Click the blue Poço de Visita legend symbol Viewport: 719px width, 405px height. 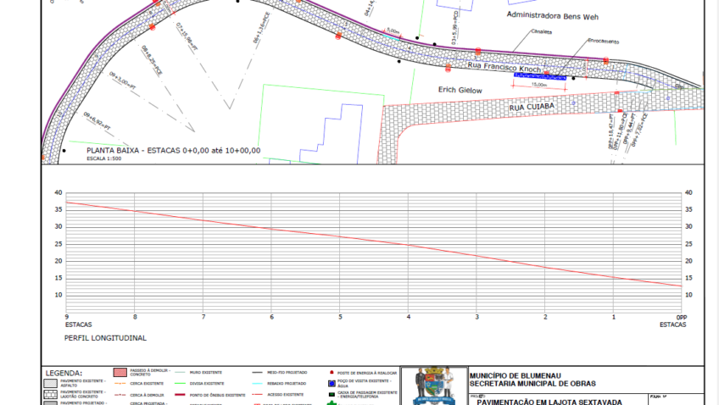(331, 382)
